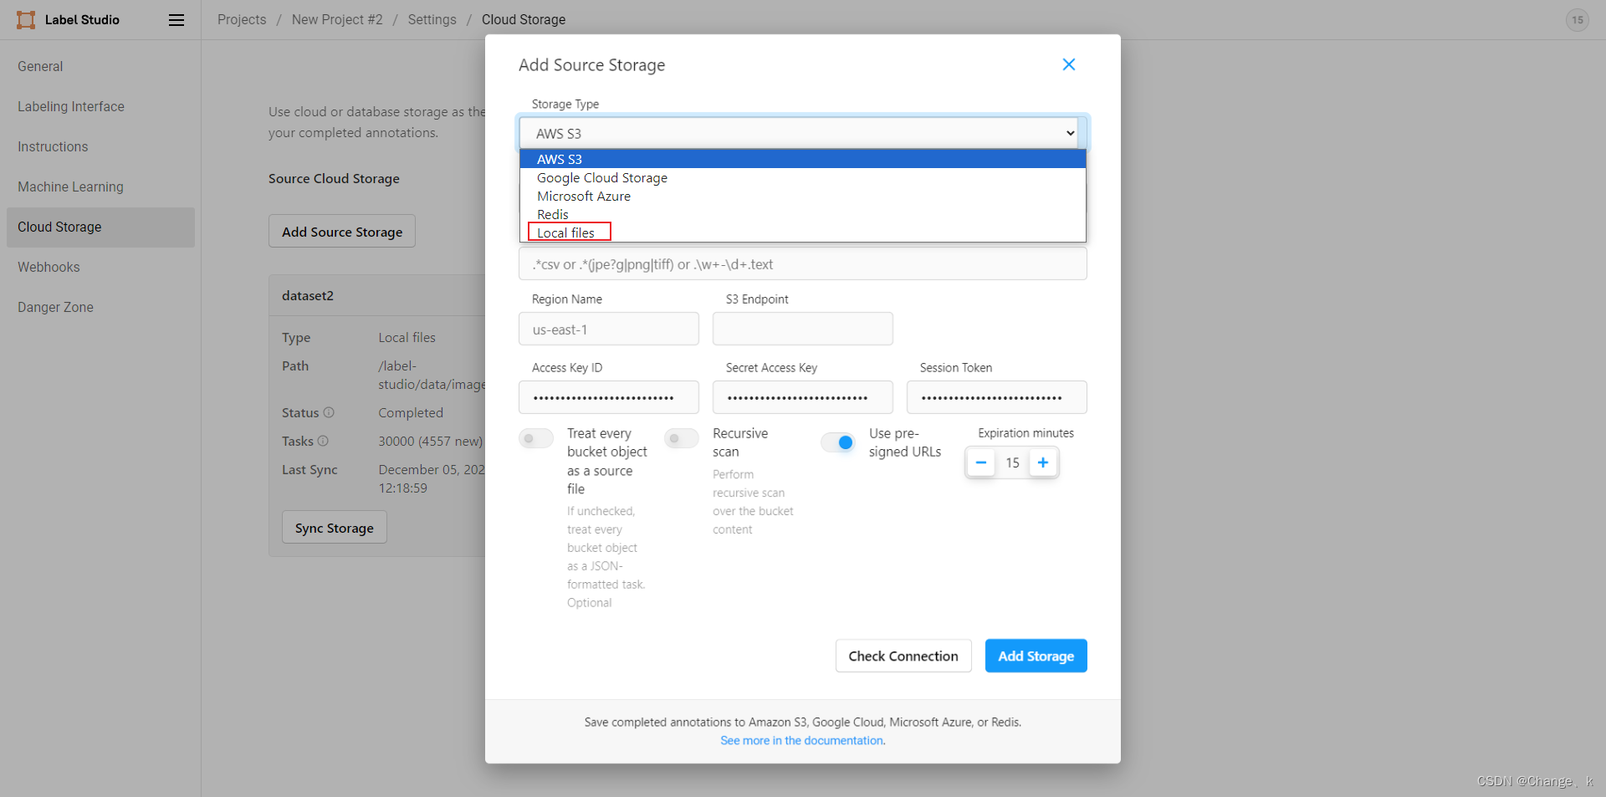The height and width of the screenshot is (797, 1606).
Task: Click the Tasks info icon
Action: (323, 441)
